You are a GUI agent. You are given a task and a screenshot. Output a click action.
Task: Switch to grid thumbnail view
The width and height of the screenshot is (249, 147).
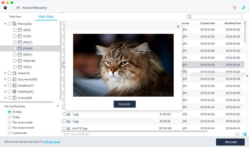(237, 134)
